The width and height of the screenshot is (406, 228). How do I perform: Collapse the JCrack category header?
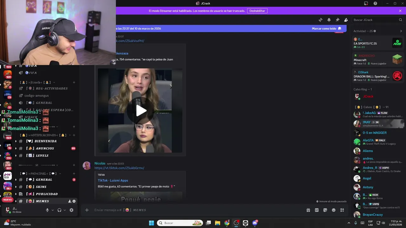pos(37,82)
